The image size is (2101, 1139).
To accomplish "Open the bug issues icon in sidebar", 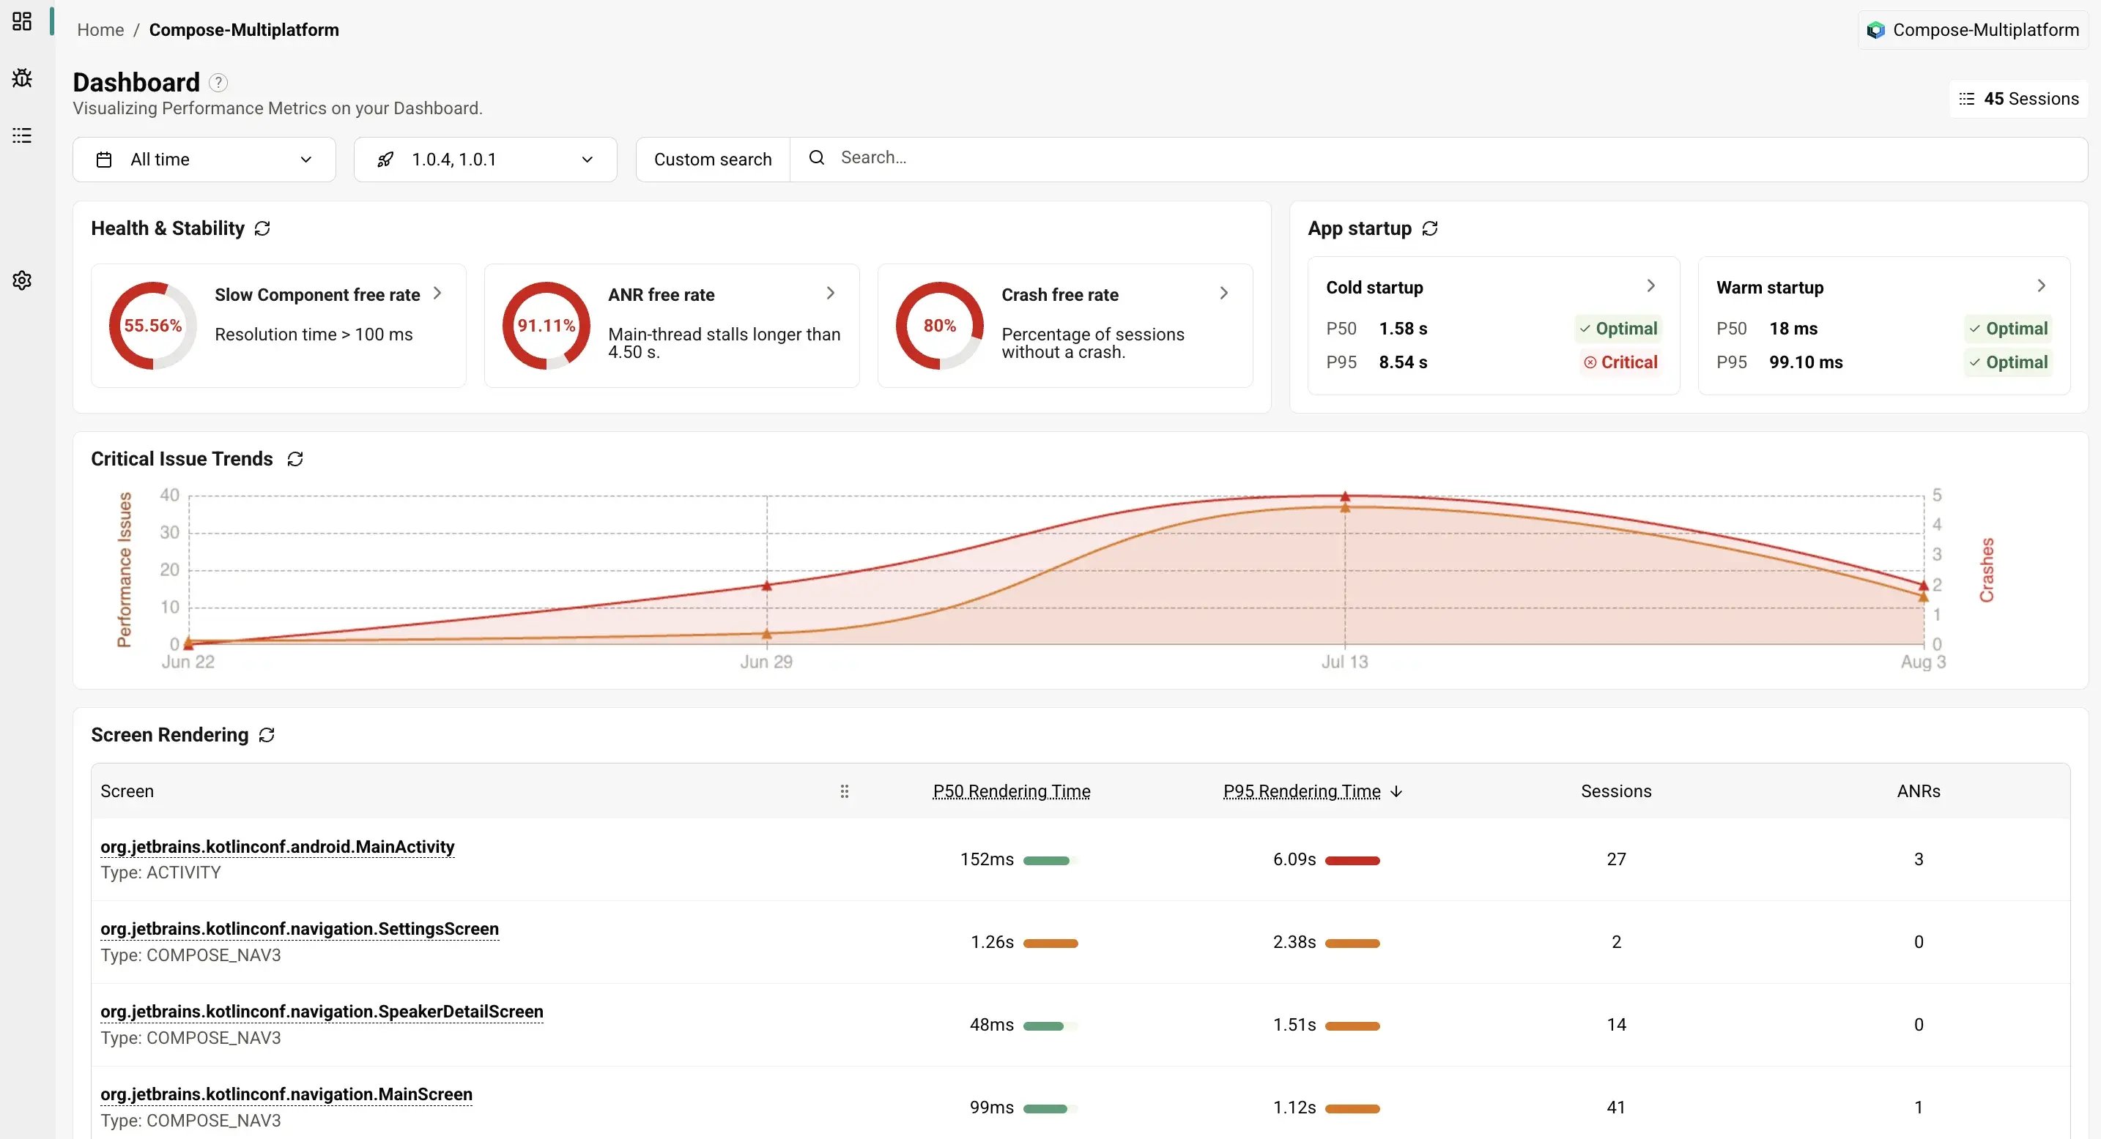I will [x=22, y=78].
